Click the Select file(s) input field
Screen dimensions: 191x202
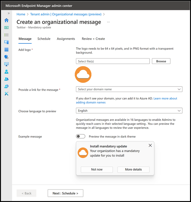point(113,61)
